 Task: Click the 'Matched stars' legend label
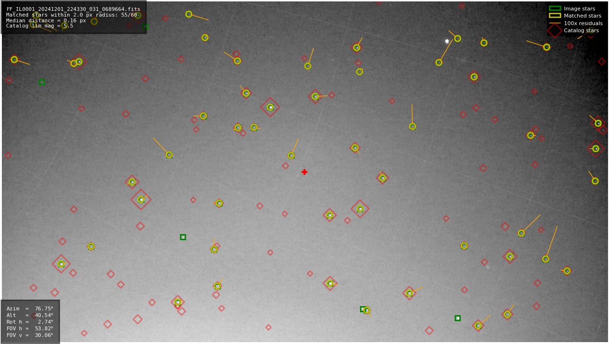point(582,16)
